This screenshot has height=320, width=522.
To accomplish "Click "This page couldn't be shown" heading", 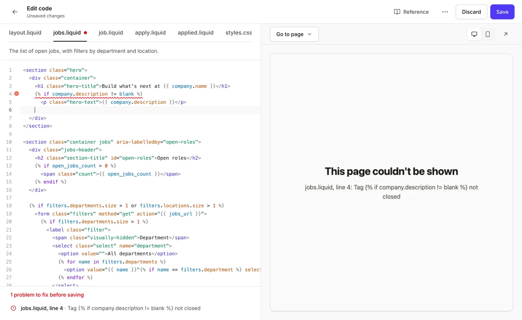I will pos(391,171).
